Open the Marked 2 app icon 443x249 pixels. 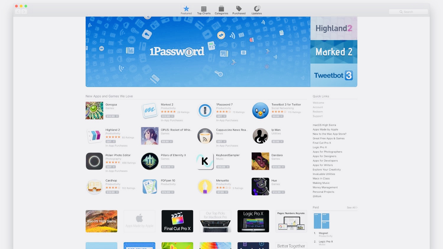(x=150, y=111)
